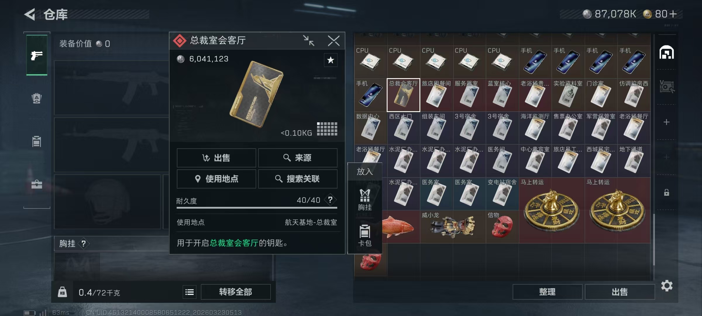Favorite the item with the star

point(331,60)
